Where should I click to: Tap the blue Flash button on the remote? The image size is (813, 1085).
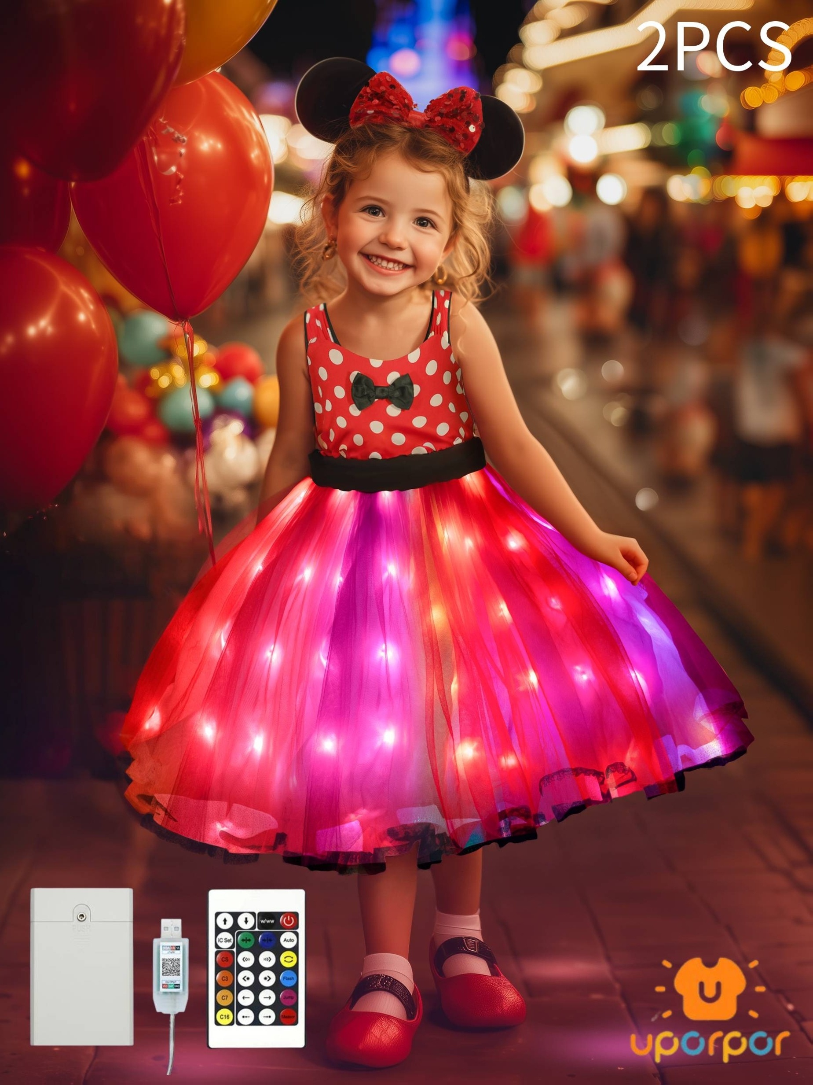tap(289, 978)
